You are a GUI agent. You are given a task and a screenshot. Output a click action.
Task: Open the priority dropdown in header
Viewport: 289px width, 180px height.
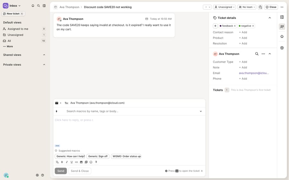point(207,7)
